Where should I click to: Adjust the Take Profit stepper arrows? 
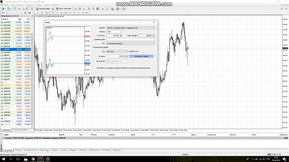coord(154,36)
